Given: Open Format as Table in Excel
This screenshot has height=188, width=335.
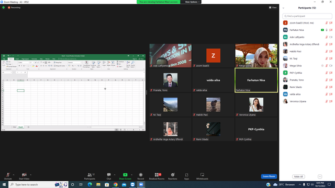Looking at the screenshot, I should (93, 64).
